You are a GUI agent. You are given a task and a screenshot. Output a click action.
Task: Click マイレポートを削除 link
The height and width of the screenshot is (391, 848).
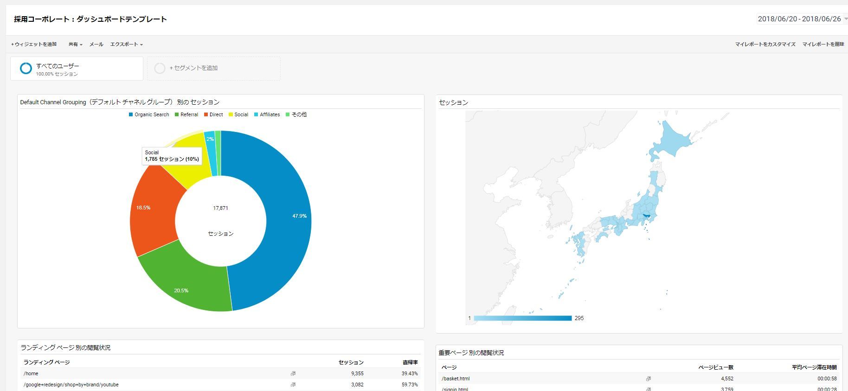click(x=823, y=44)
